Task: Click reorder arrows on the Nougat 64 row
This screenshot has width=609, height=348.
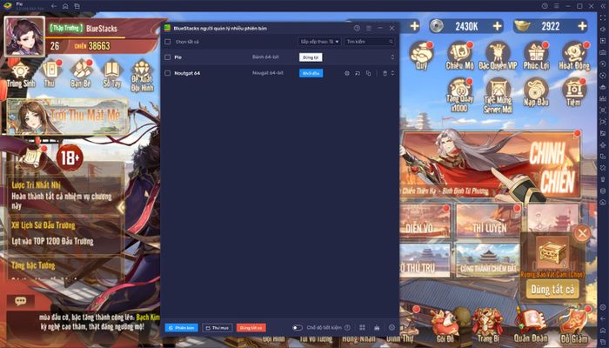Action: tap(392, 73)
